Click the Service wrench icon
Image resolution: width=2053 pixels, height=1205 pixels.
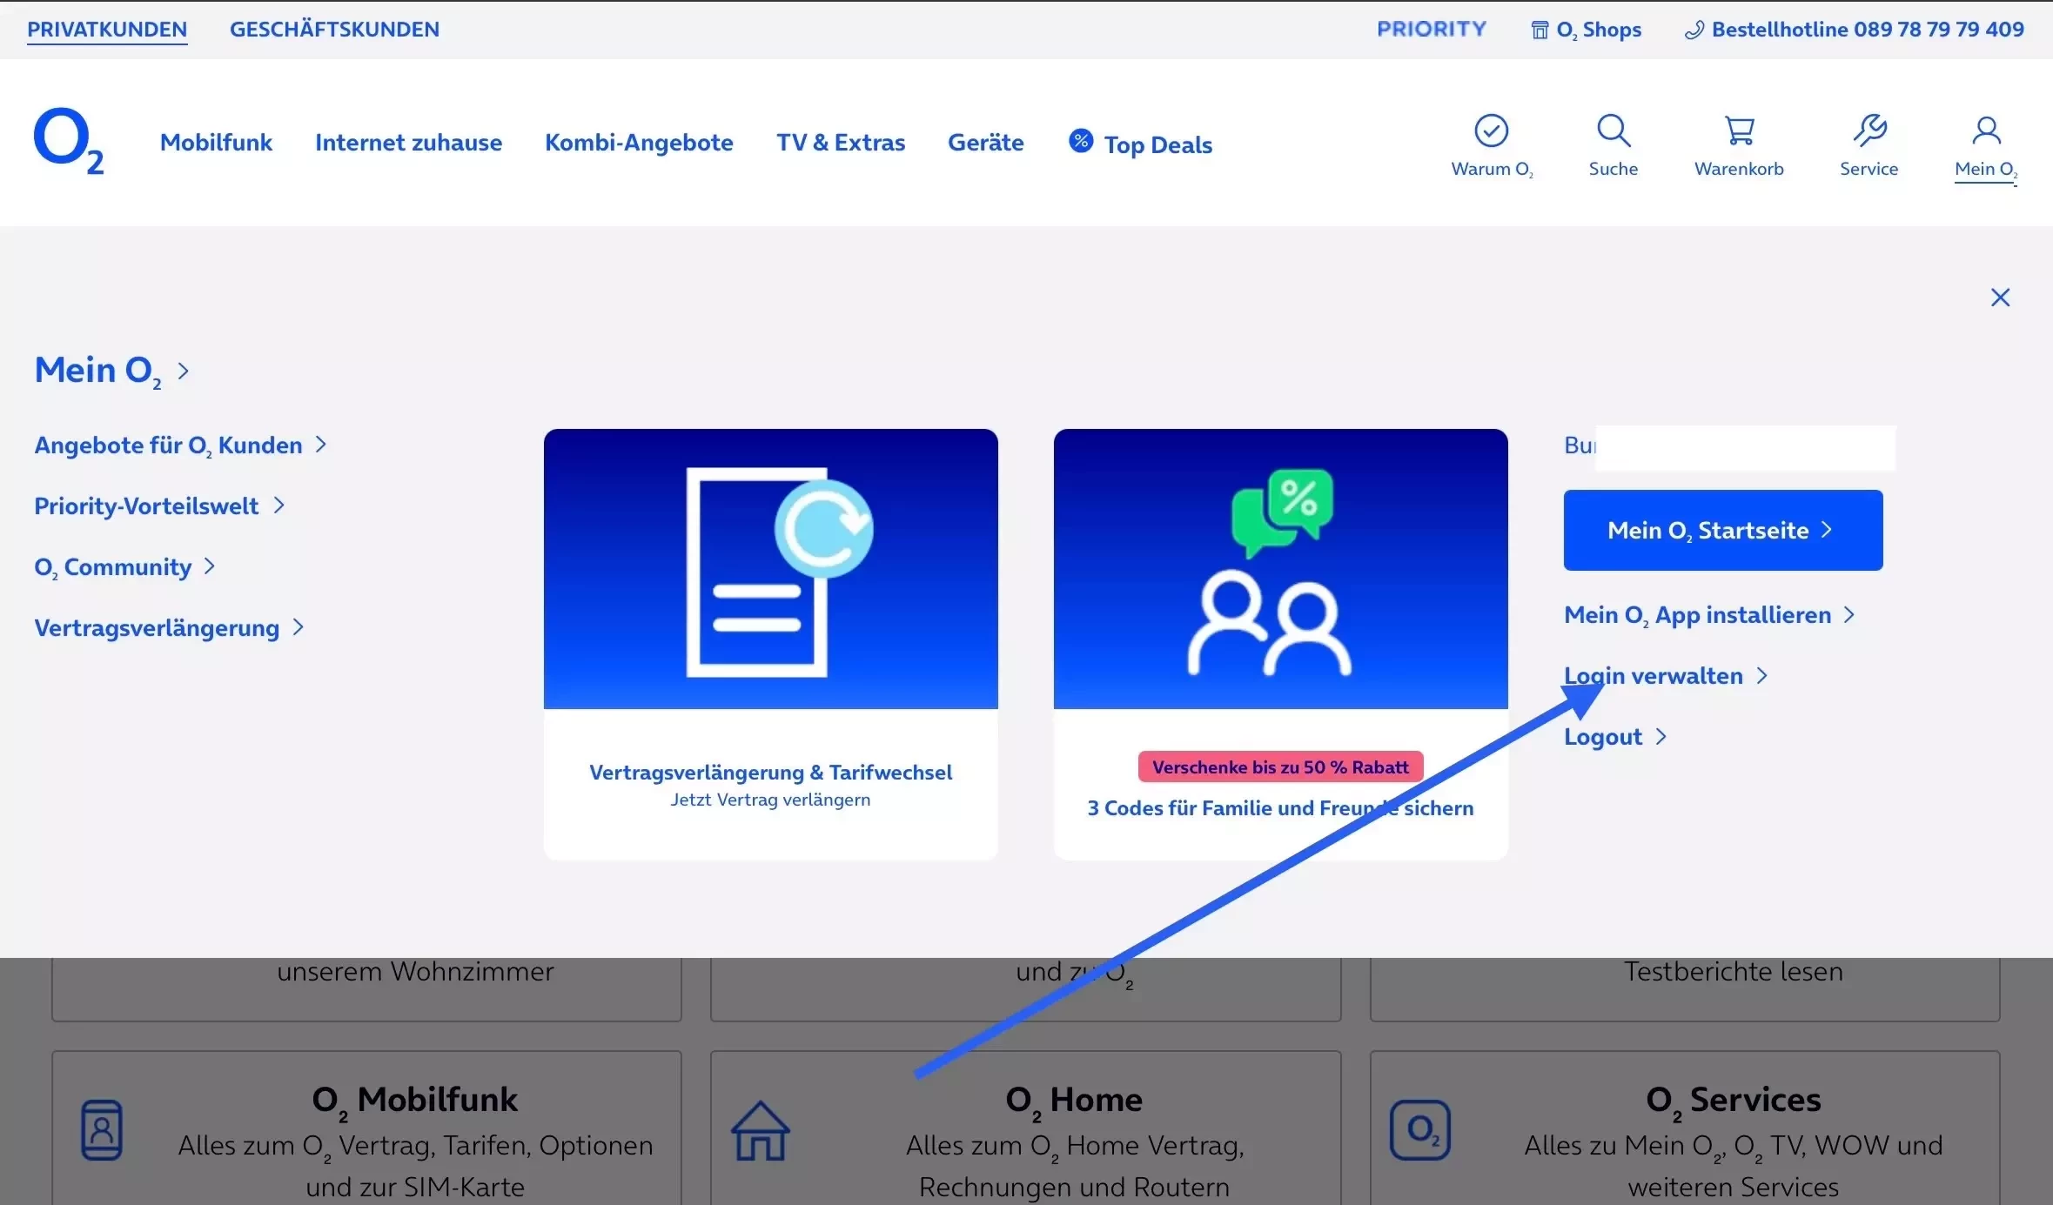[x=1868, y=131]
